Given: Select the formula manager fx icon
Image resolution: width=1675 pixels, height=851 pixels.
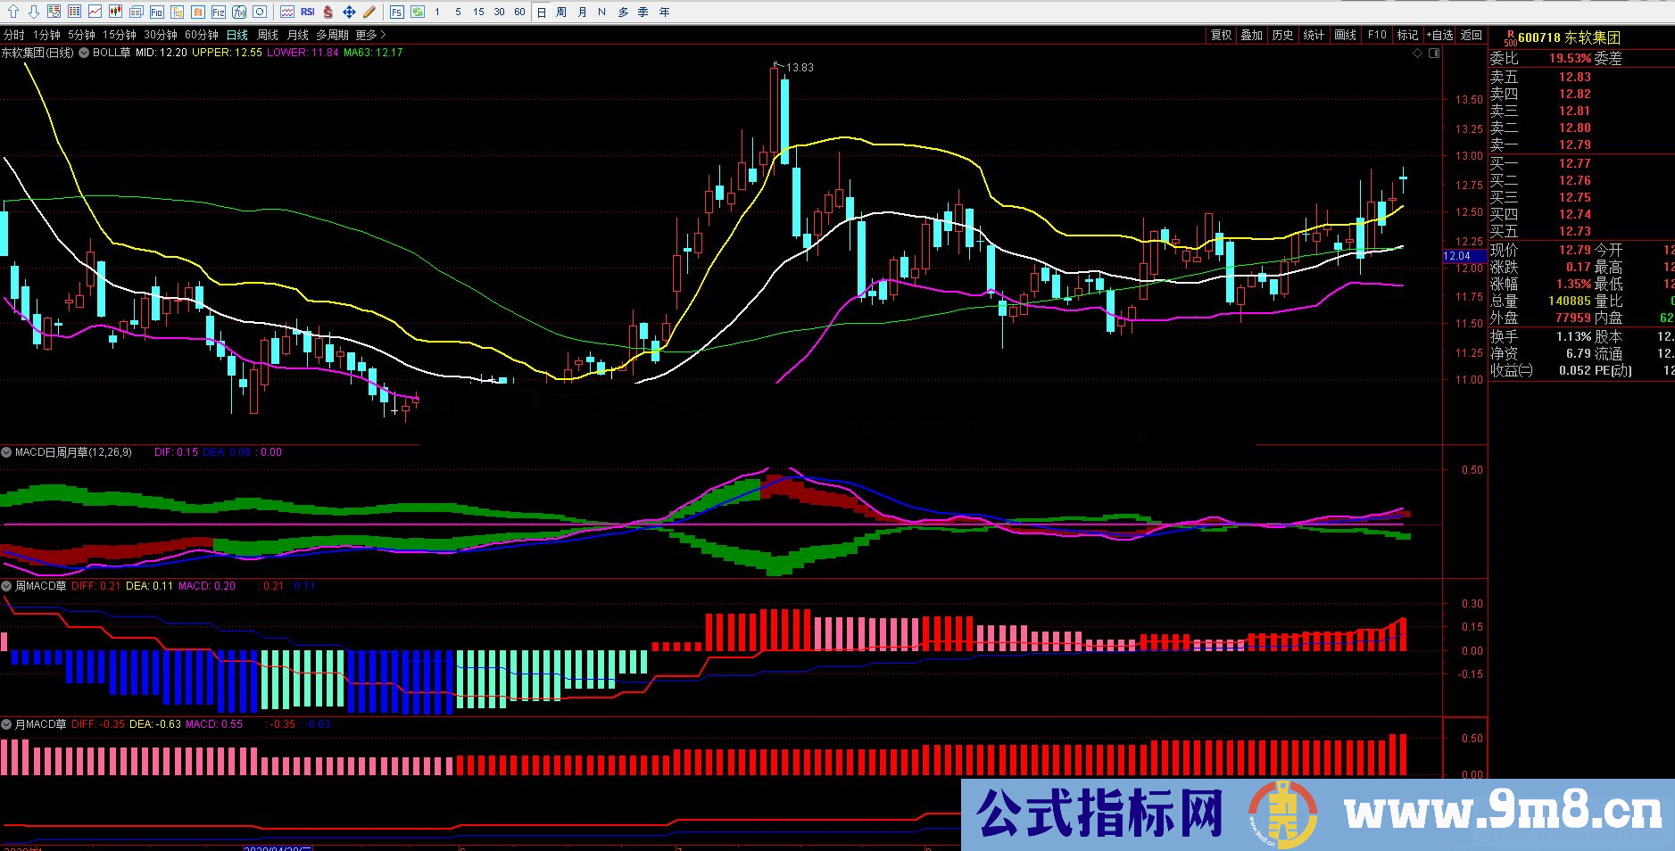Looking at the screenshot, I should (241, 12).
